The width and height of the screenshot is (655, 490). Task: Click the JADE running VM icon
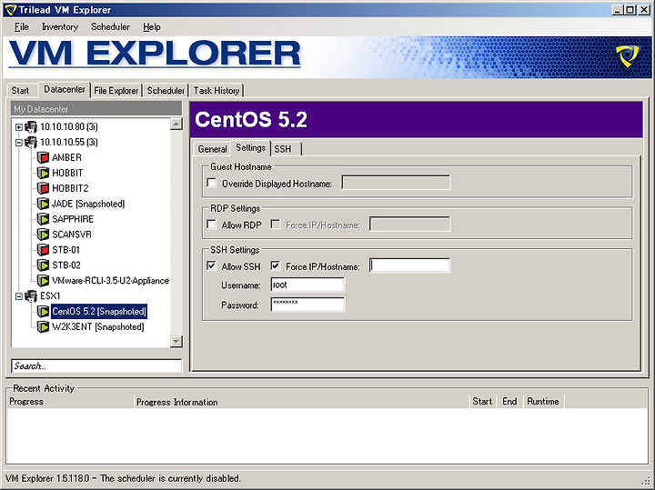43,205
